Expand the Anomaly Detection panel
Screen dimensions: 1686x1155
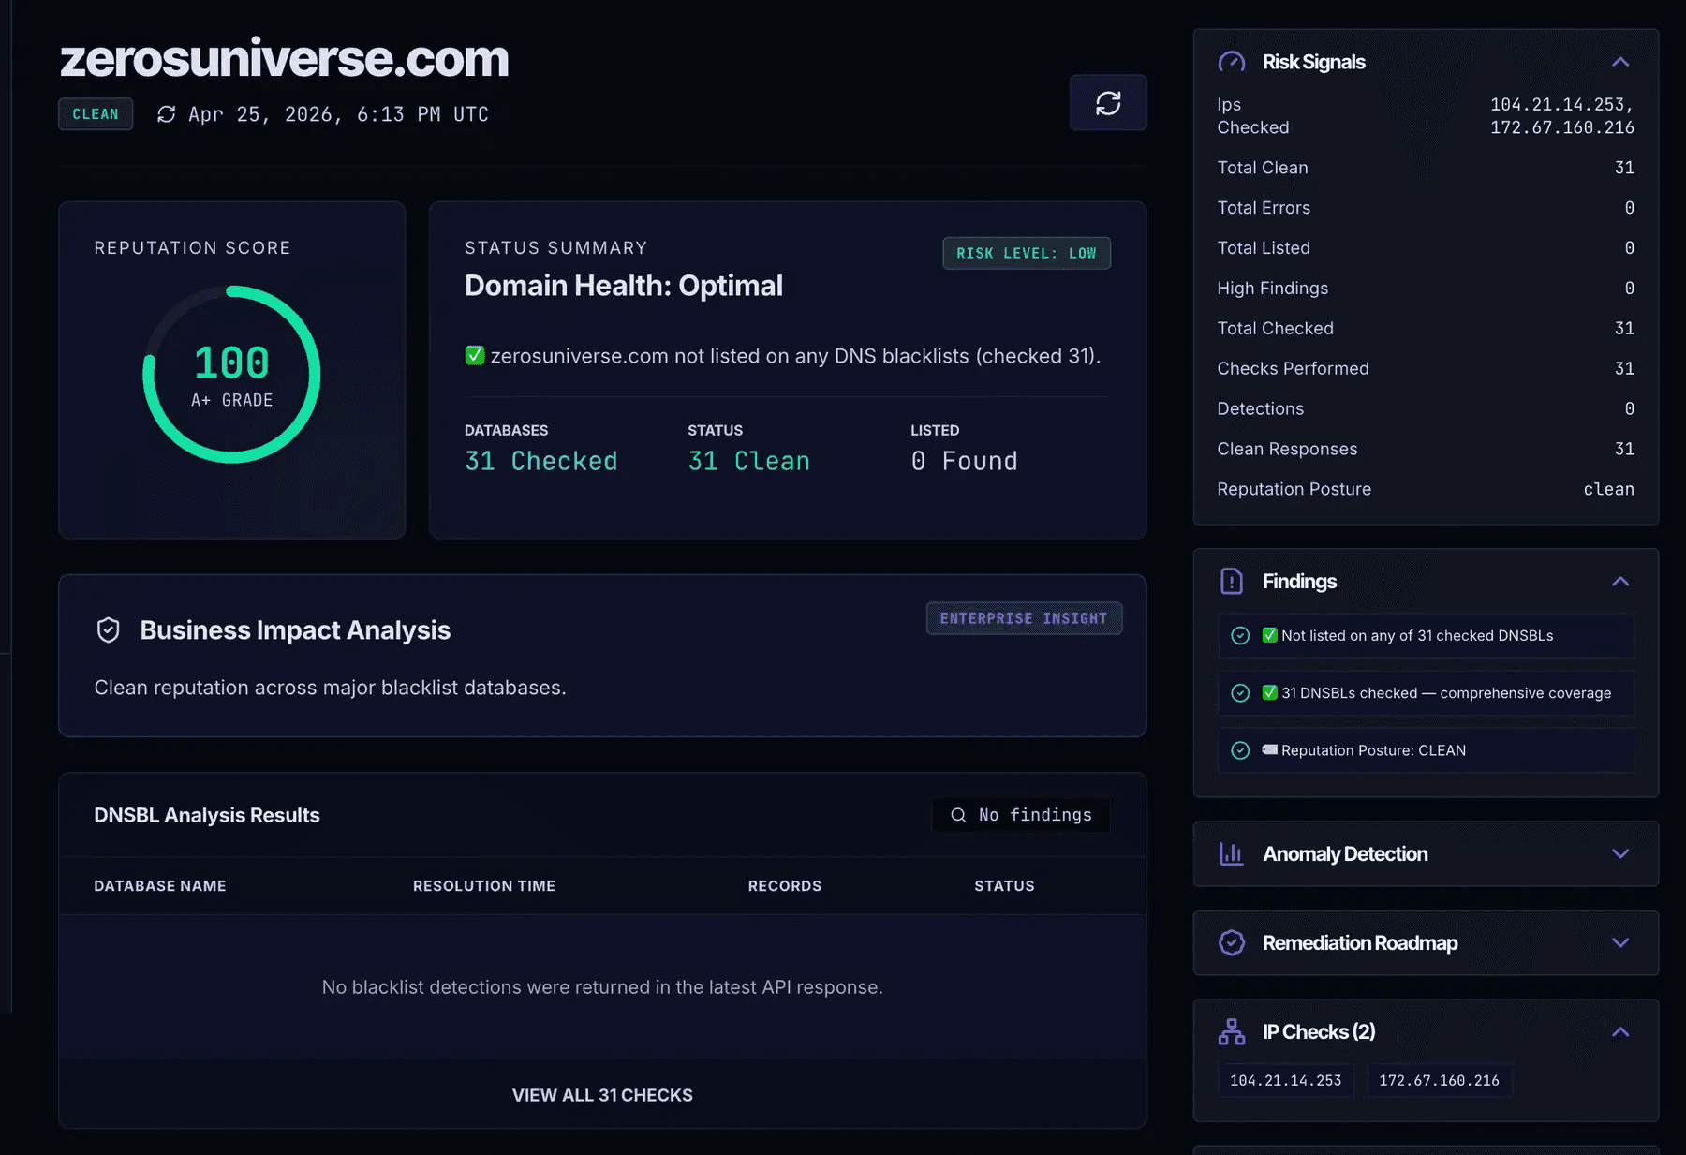click(1620, 854)
